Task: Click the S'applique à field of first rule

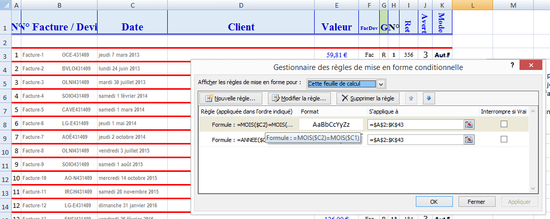Action: coord(414,124)
